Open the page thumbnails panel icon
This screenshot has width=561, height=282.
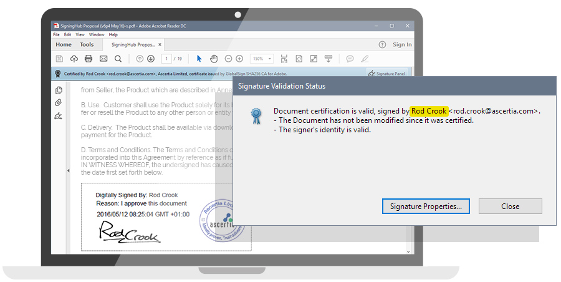pyautogui.click(x=59, y=90)
